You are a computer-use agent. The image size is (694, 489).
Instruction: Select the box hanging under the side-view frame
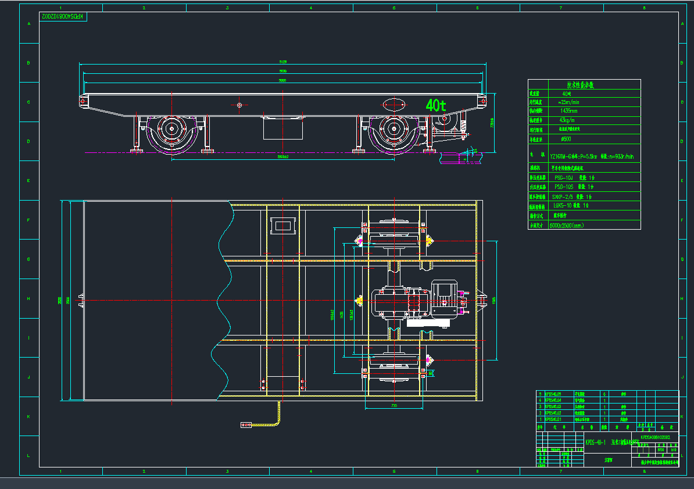283,128
